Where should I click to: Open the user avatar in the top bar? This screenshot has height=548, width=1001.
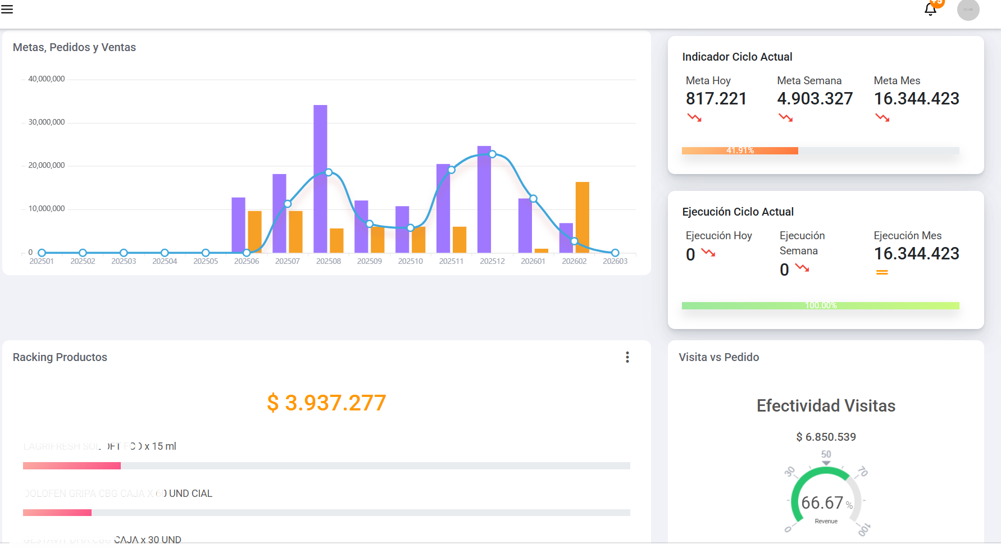click(968, 10)
